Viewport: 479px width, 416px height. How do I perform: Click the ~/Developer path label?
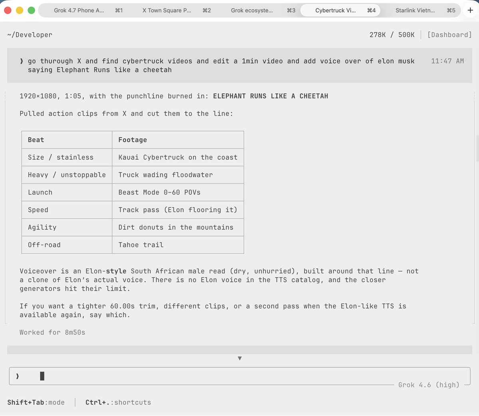(x=30, y=35)
